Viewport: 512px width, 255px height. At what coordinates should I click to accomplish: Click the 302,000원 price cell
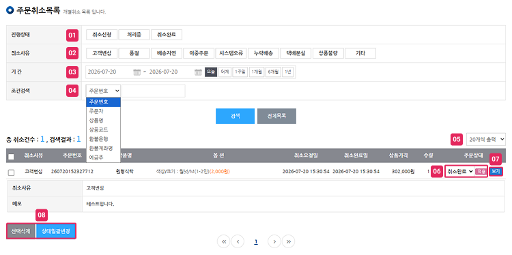[x=403, y=171]
